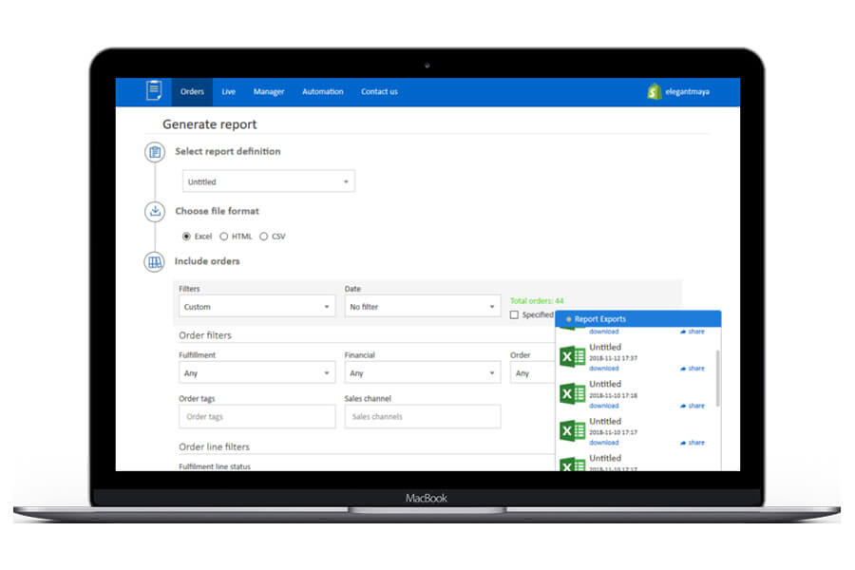Tick the Specified checkbox

coord(514,314)
